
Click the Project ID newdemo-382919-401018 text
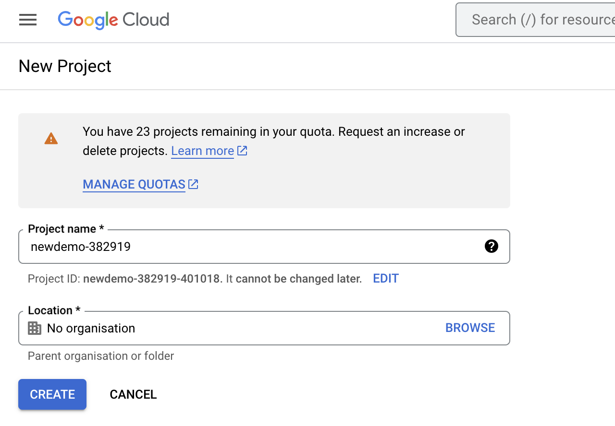(x=152, y=279)
